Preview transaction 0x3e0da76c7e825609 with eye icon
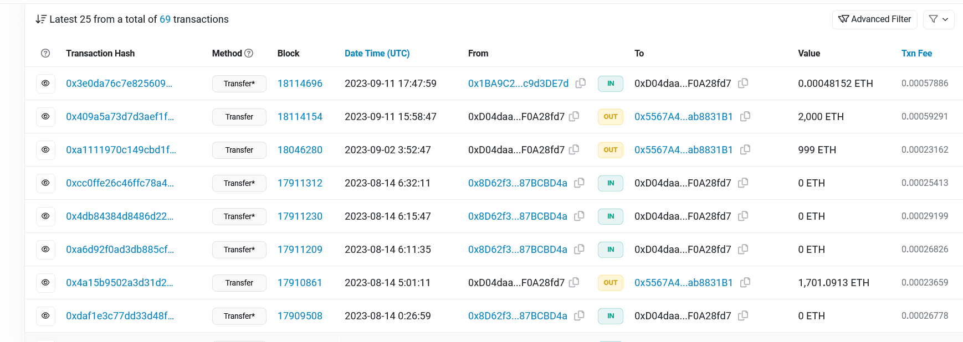Image resolution: width=963 pixels, height=342 pixels. 45,83
